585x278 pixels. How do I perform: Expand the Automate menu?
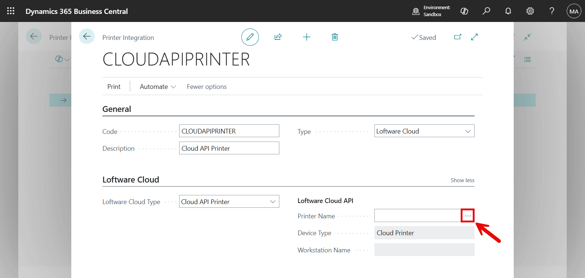point(158,87)
